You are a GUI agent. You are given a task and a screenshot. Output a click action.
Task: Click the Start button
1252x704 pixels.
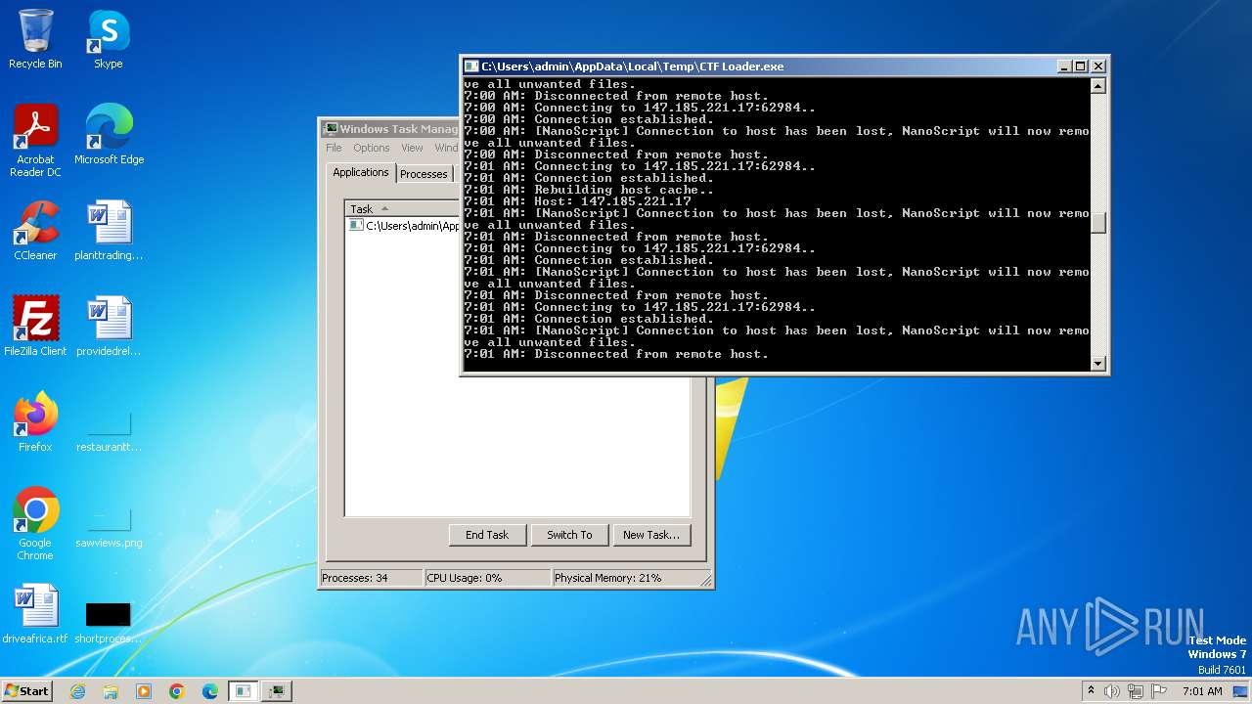click(x=27, y=690)
